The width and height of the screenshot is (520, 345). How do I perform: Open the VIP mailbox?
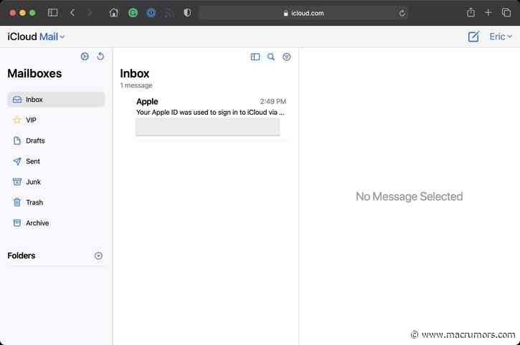point(56,120)
